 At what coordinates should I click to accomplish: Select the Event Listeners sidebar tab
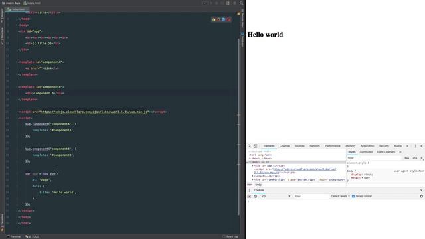pos(386,152)
